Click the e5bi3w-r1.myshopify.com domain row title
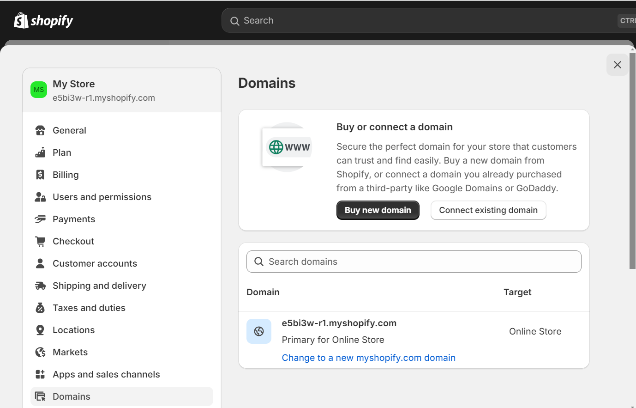 click(x=339, y=323)
